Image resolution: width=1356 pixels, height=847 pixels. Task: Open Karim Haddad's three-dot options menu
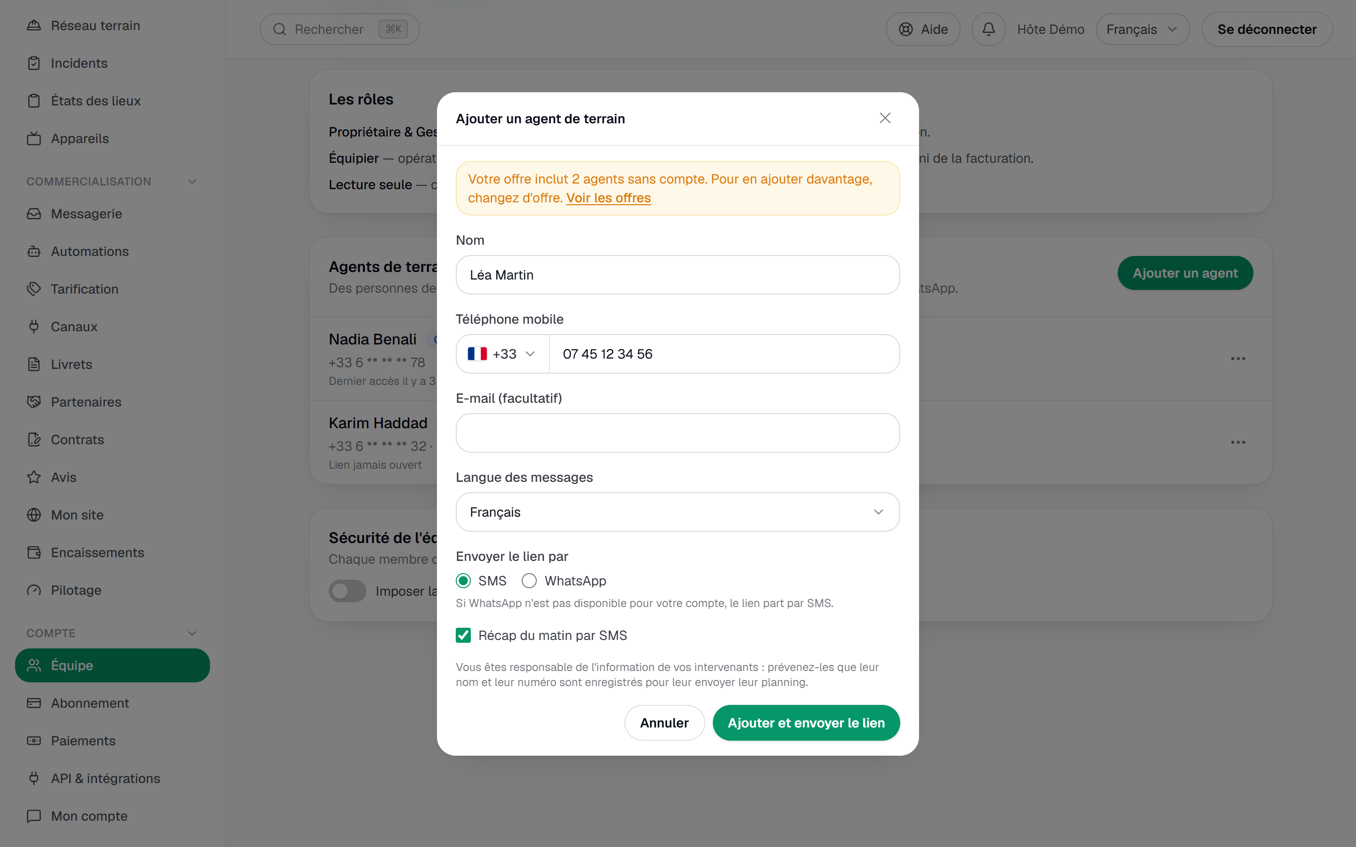coord(1238,442)
